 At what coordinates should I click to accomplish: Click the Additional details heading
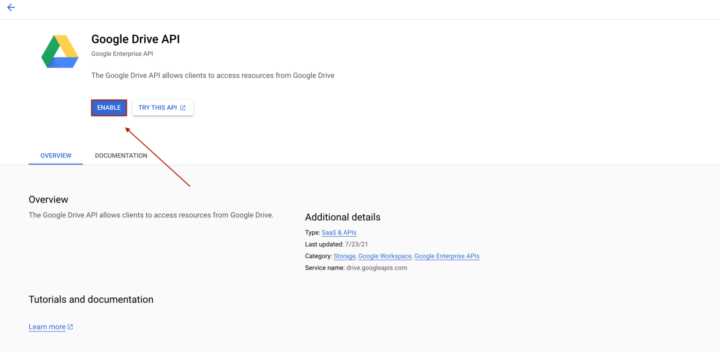[343, 217]
